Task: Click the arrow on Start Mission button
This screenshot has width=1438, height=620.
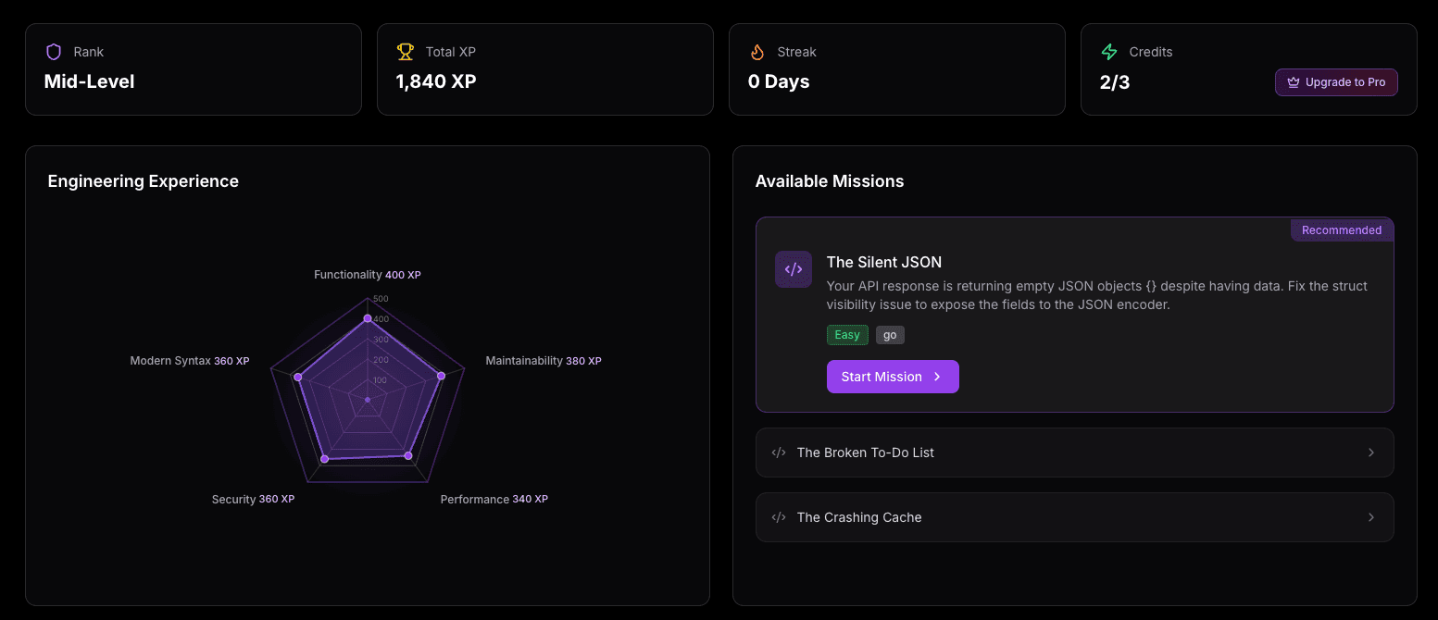Action: point(937,377)
